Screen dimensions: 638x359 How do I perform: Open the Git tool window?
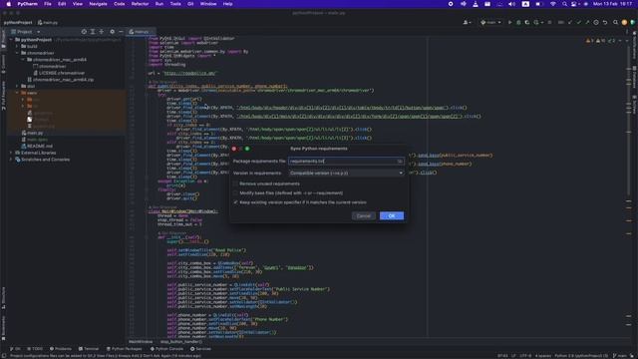coord(15,349)
